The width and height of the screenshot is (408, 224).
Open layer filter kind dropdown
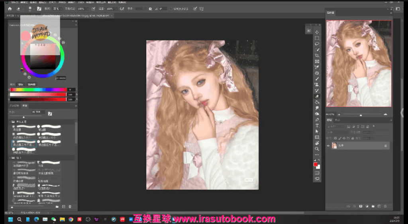[335, 127]
